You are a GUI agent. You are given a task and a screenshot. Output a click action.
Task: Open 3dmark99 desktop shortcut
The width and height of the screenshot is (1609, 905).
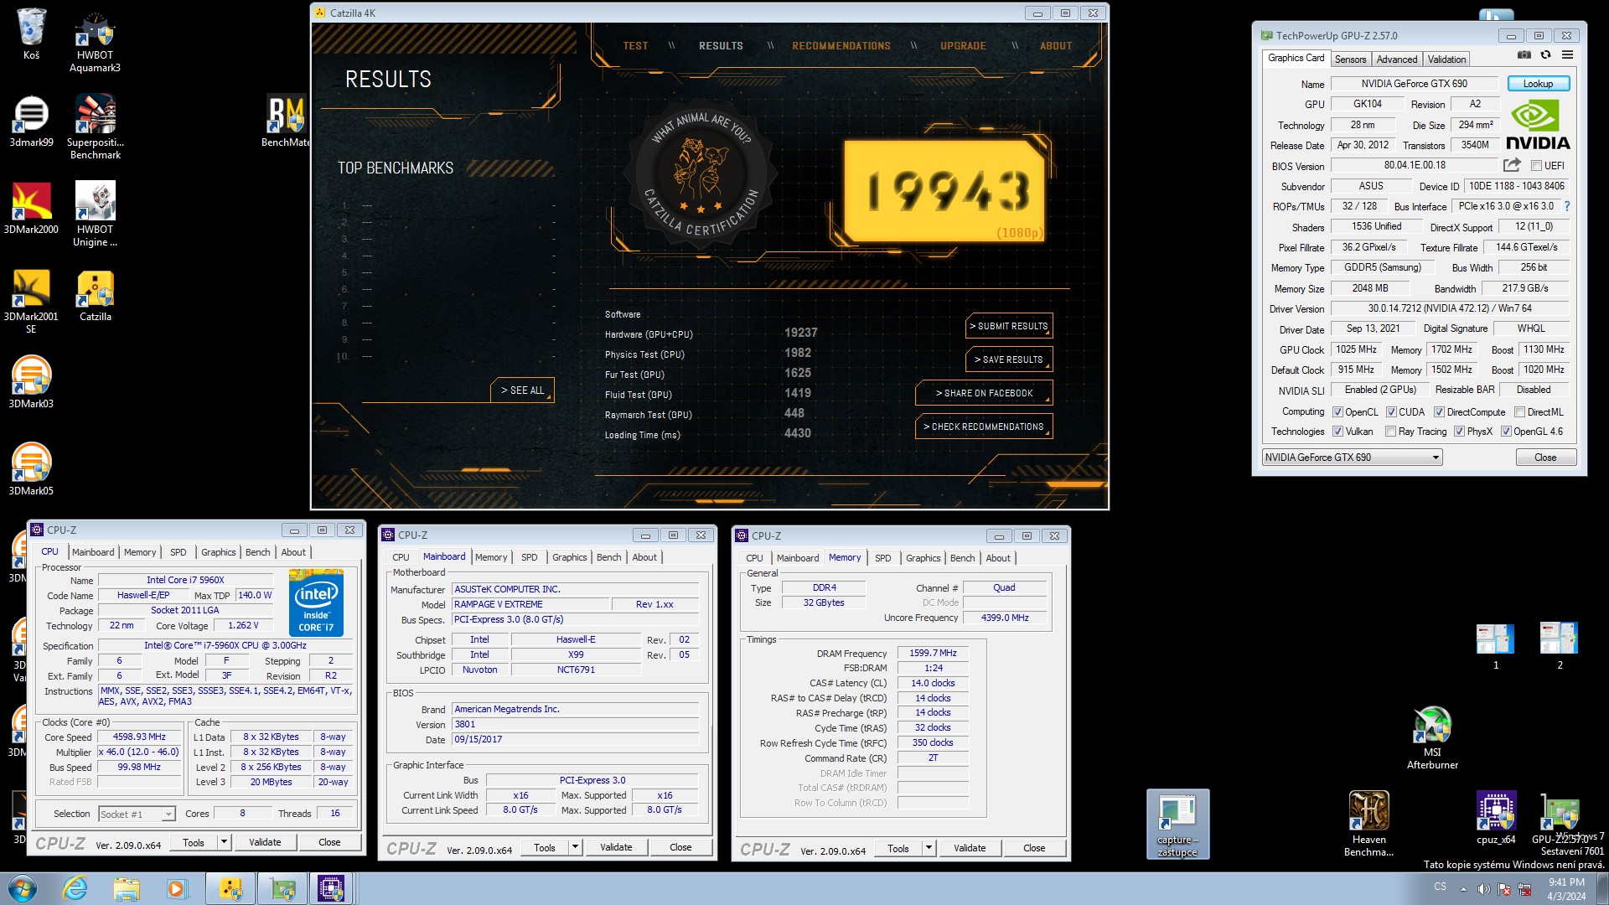(31, 122)
